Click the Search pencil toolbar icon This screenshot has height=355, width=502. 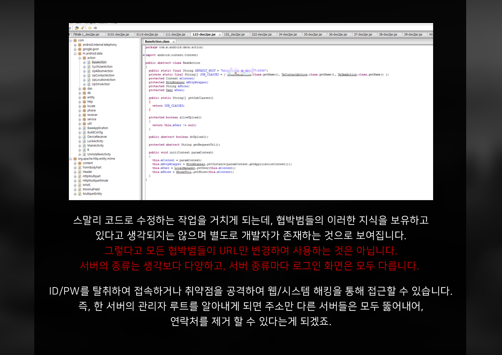[x=82, y=28]
